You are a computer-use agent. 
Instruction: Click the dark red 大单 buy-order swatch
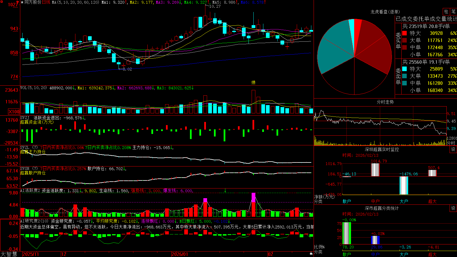click(x=404, y=40)
